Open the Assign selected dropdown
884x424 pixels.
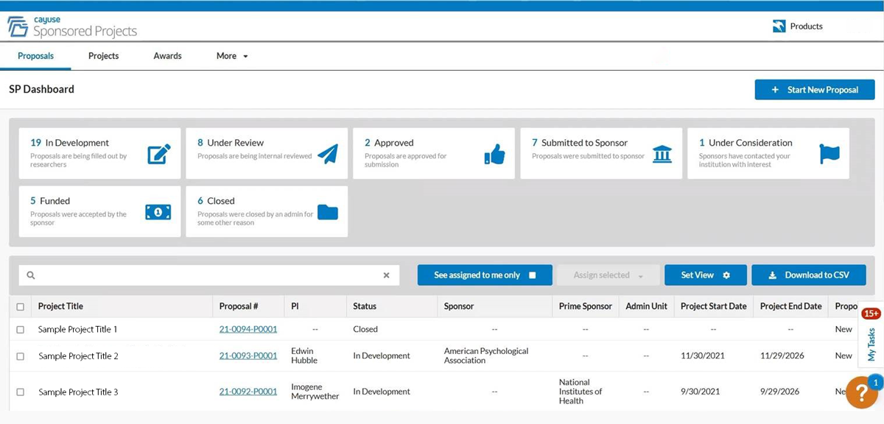point(608,275)
